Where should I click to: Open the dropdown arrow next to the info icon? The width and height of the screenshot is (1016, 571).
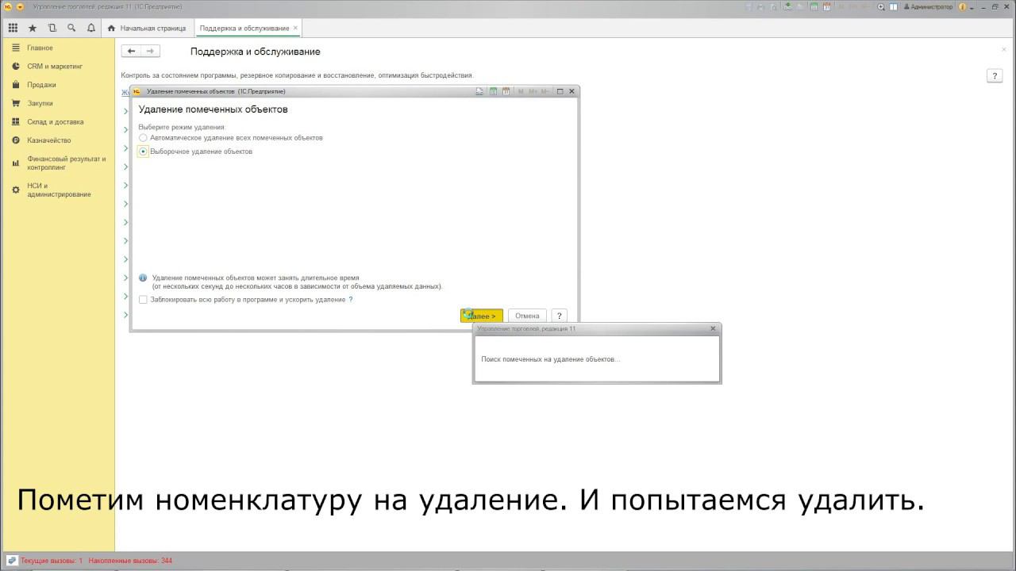972,6
